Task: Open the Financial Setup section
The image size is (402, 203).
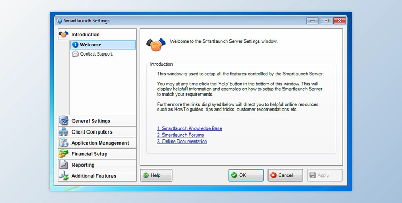Action: 97,154
